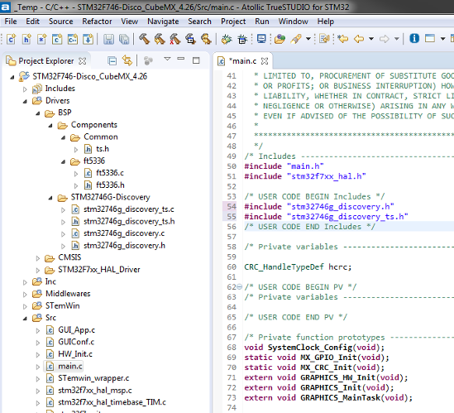Click the Next Annotation toolbar icon

pos(324,39)
